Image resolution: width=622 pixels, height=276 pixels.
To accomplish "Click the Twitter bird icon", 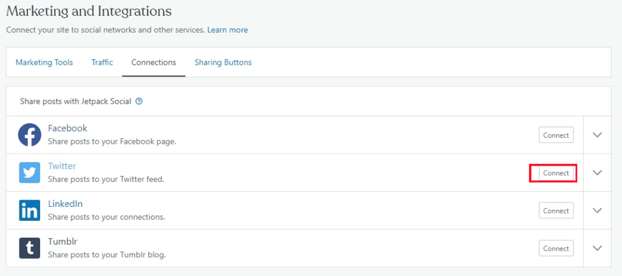I will [x=29, y=173].
